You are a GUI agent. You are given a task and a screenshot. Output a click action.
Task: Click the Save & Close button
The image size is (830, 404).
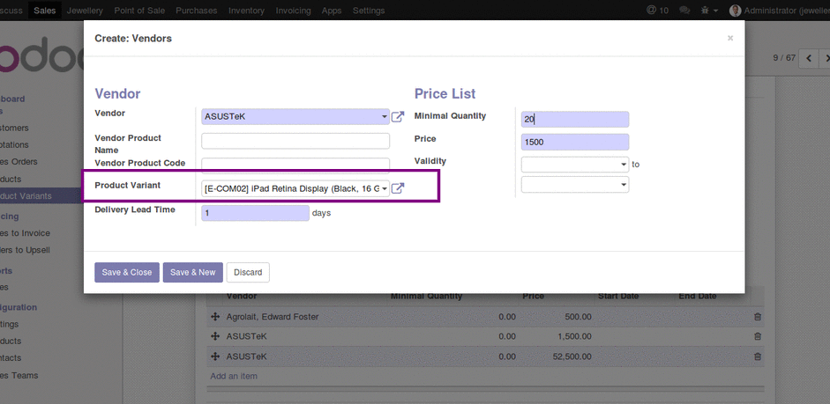click(127, 273)
